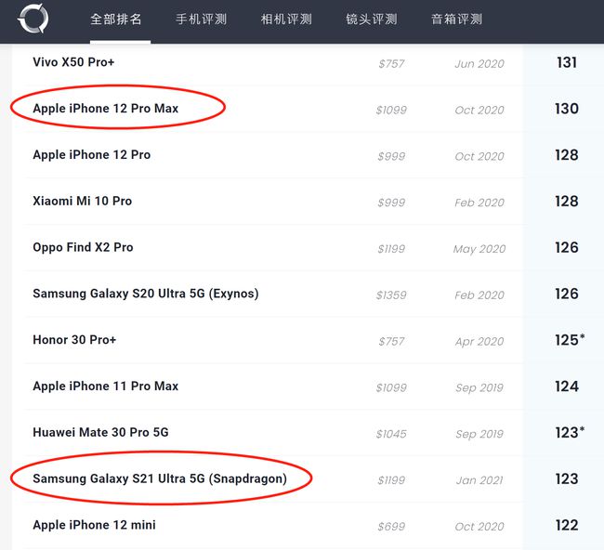
Task: Open the 全部排名 tab
Action: point(116,20)
